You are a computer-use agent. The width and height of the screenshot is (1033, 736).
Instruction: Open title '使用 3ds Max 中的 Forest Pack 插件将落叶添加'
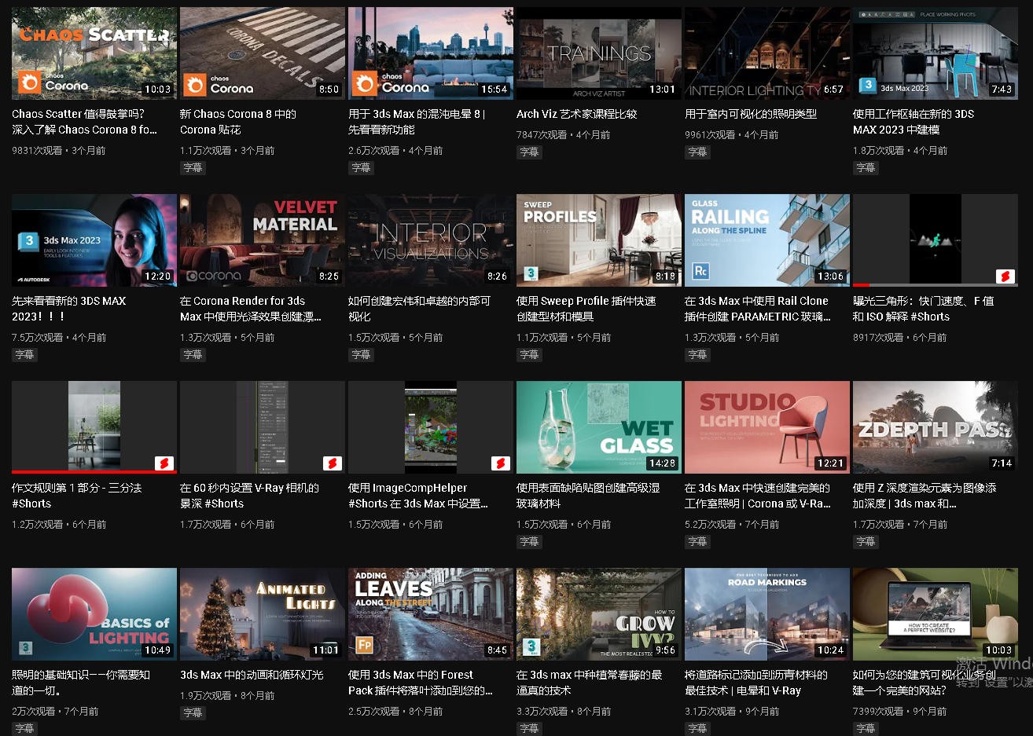[x=421, y=683]
